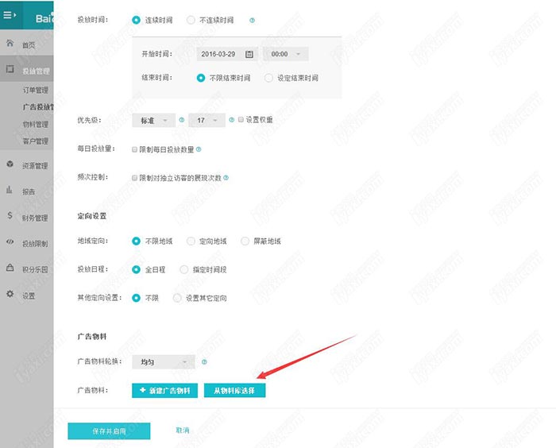Click the gear icon for 设置
The height and width of the screenshot is (448, 556).
click(10, 295)
